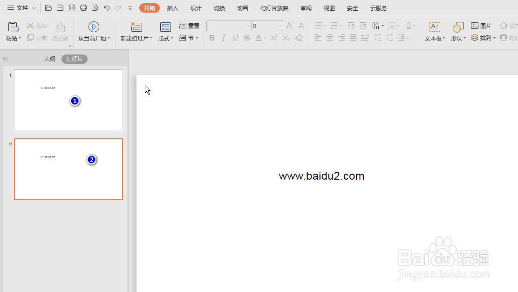Open the 节 section dropdown
The height and width of the screenshot is (292, 518).
click(189, 38)
